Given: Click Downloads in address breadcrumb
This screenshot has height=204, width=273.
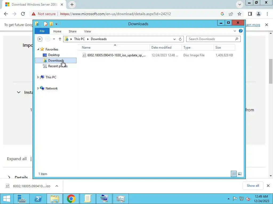Looking at the screenshot, I should point(99,39).
